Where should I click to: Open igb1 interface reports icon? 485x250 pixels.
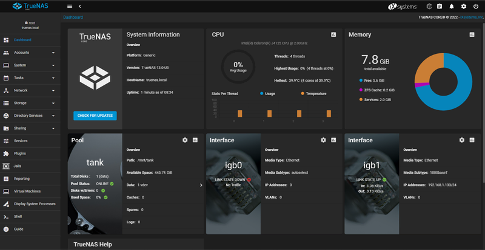tap(472, 140)
